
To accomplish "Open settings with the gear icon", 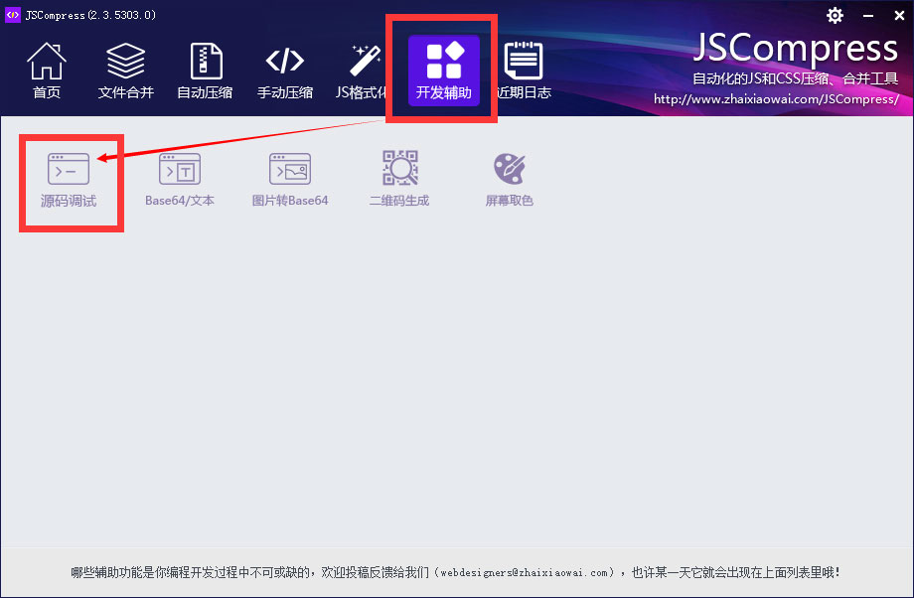I will click(x=835, y=15).
